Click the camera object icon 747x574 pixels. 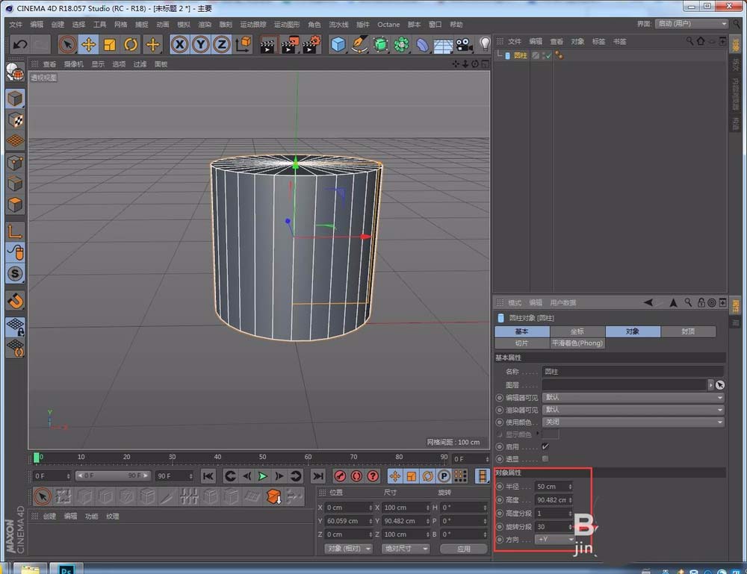[464, 45]
